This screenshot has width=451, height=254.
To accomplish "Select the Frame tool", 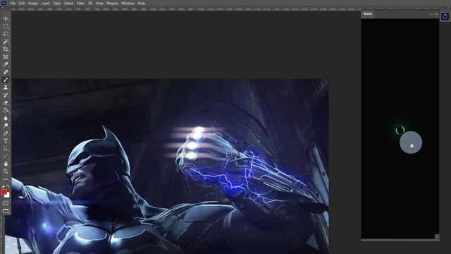I will coord(6,57).
